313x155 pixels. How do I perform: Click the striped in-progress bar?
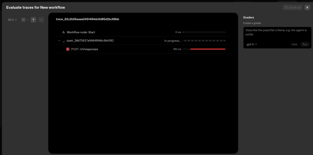(204, 41)
